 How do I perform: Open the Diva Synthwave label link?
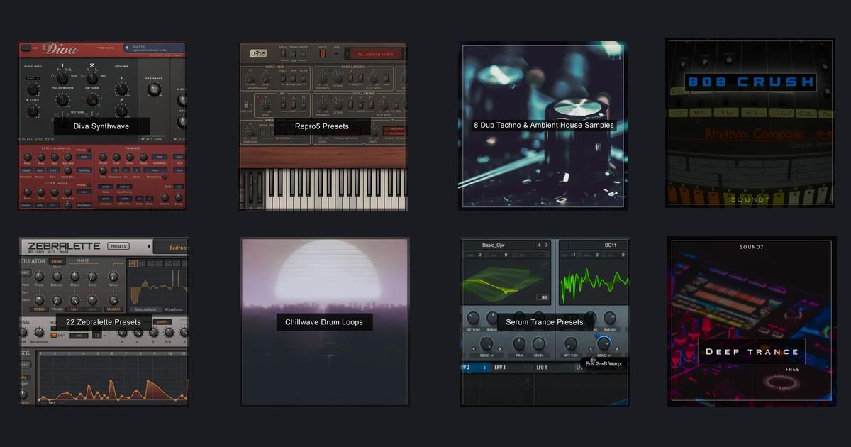pyautogui.click(x=101, y=126)
